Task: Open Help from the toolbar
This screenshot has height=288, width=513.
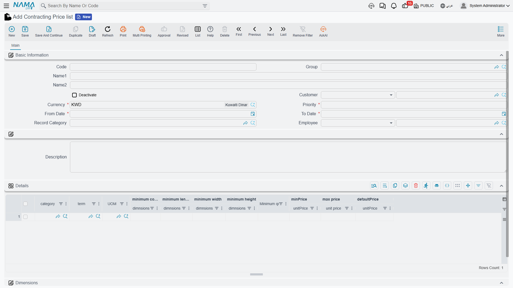Action: (x=210, y=31)
